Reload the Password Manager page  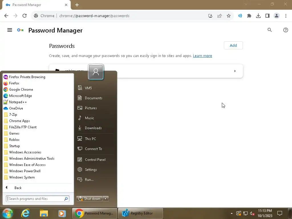pyautogui.click(x=25, y=16)
